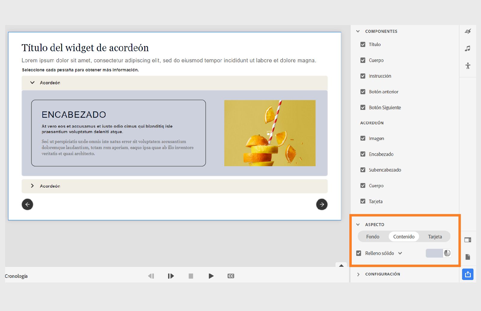Screen dimensions: 481x311
Task: Open the accessibility figure icon panel
Action: point(468,66)
